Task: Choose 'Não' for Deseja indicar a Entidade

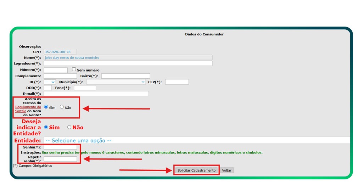Action: (69, 127)
